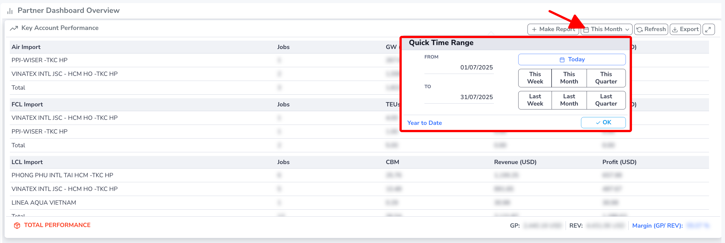
Task: Click the Refresh circular arrows icon
Action: click(640, 29)
